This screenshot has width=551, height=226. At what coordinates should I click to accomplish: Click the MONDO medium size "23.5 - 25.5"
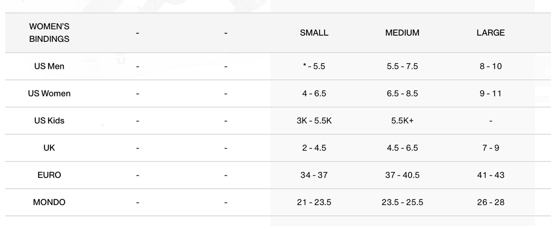pyautogui.click(x=402, y=203)
